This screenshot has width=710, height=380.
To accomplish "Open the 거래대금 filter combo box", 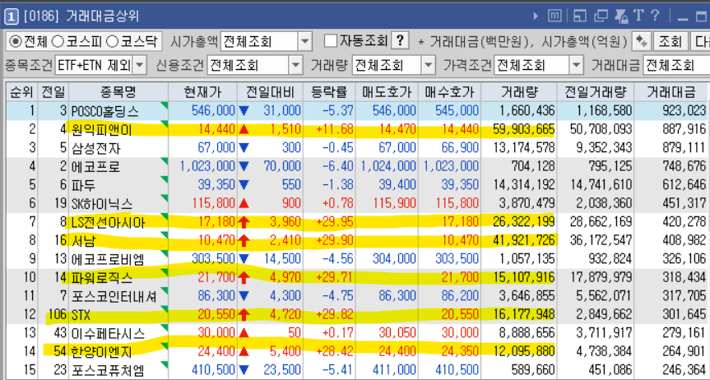I will point(676,66).
